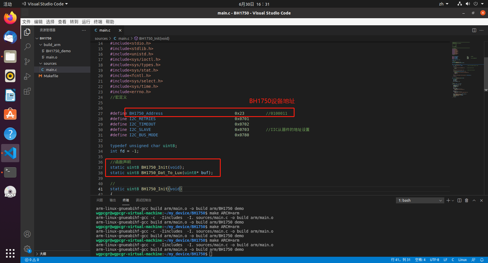Open launch profile dropdown next to plus
This screenshot has width=488, height=263.
tap(453, 201)
